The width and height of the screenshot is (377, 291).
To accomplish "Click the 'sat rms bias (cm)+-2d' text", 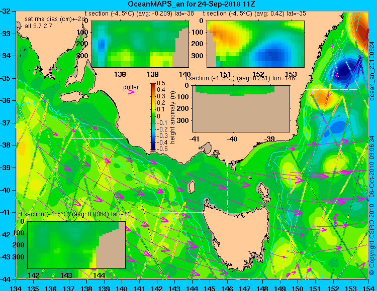I will (x=55, y=19).
